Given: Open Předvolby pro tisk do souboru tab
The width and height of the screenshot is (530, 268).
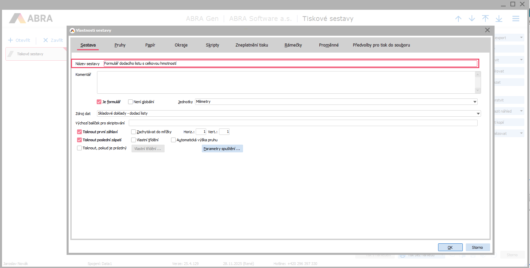Looking at the screenshot, I should (x=381, y=45).
